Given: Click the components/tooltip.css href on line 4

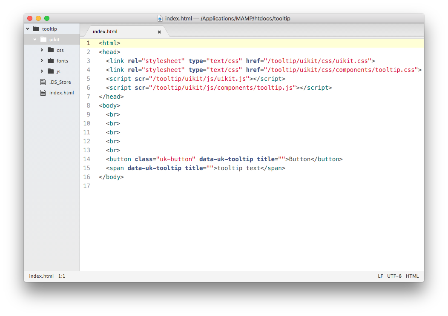Looking at the screenshot, I should 341,70.
